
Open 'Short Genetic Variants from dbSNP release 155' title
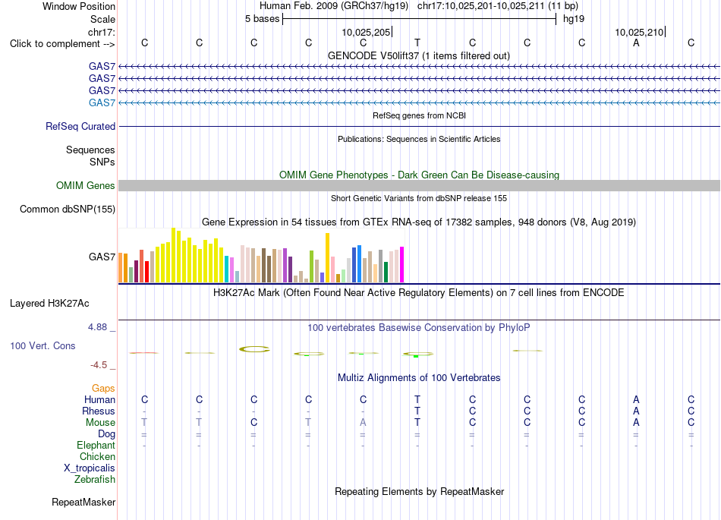pyautogui.click(x=419, y=198)
